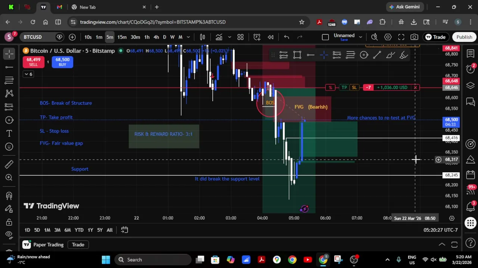Open timezone menu 05:20:27 UTC-7
Screen dimensions: 478x268
(440, 230)
